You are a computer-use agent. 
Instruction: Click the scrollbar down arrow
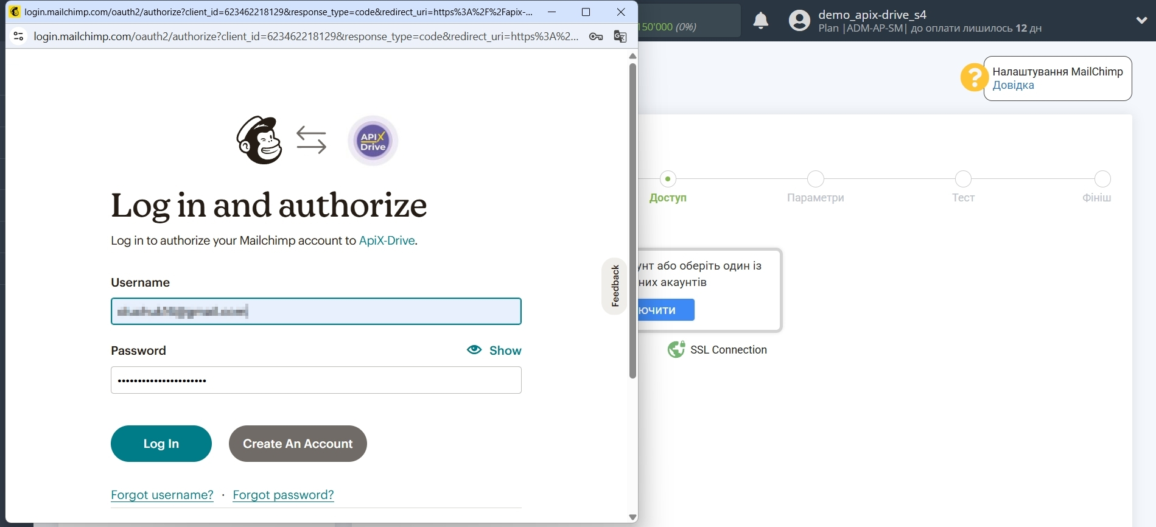click(x=632, y=517)
